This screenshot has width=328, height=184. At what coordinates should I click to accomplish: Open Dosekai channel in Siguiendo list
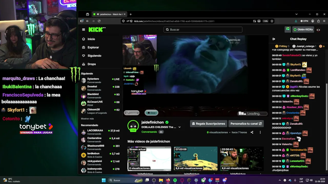tap(100, 88)
